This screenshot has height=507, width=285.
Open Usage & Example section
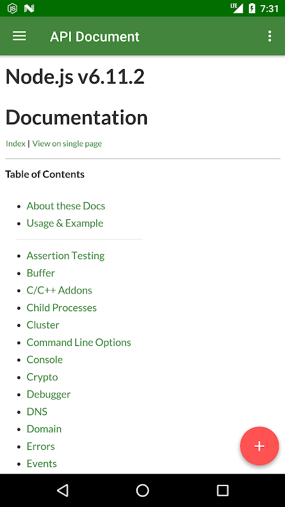(x=65, y=223)
